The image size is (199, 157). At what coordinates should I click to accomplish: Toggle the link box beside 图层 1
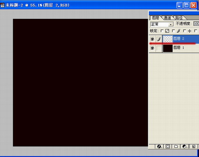(159, 48)
